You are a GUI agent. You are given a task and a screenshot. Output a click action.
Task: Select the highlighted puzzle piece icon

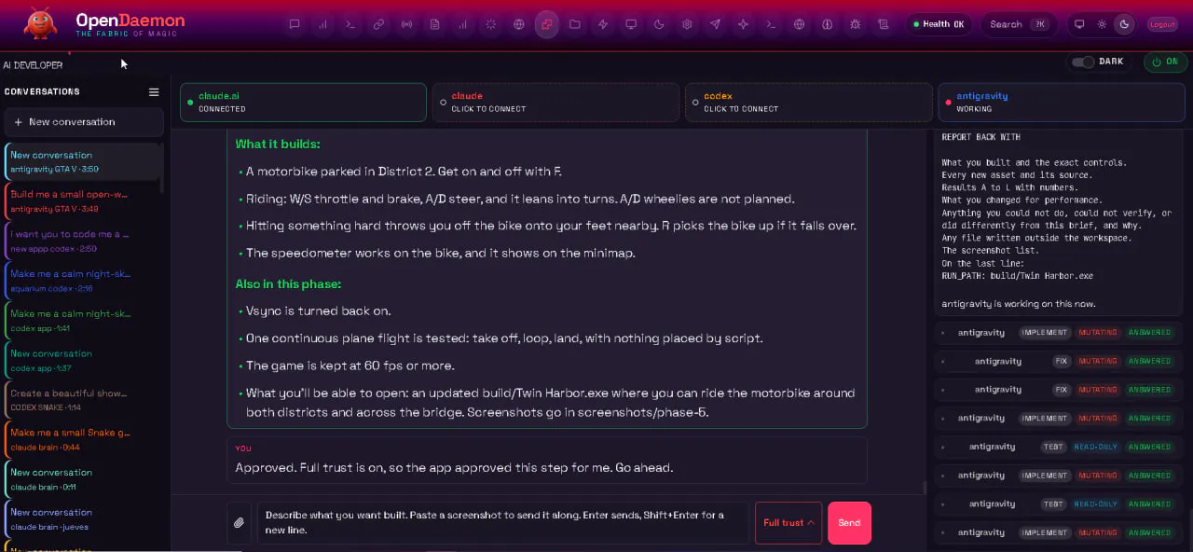pyautogui.click(x=547, y=24)
